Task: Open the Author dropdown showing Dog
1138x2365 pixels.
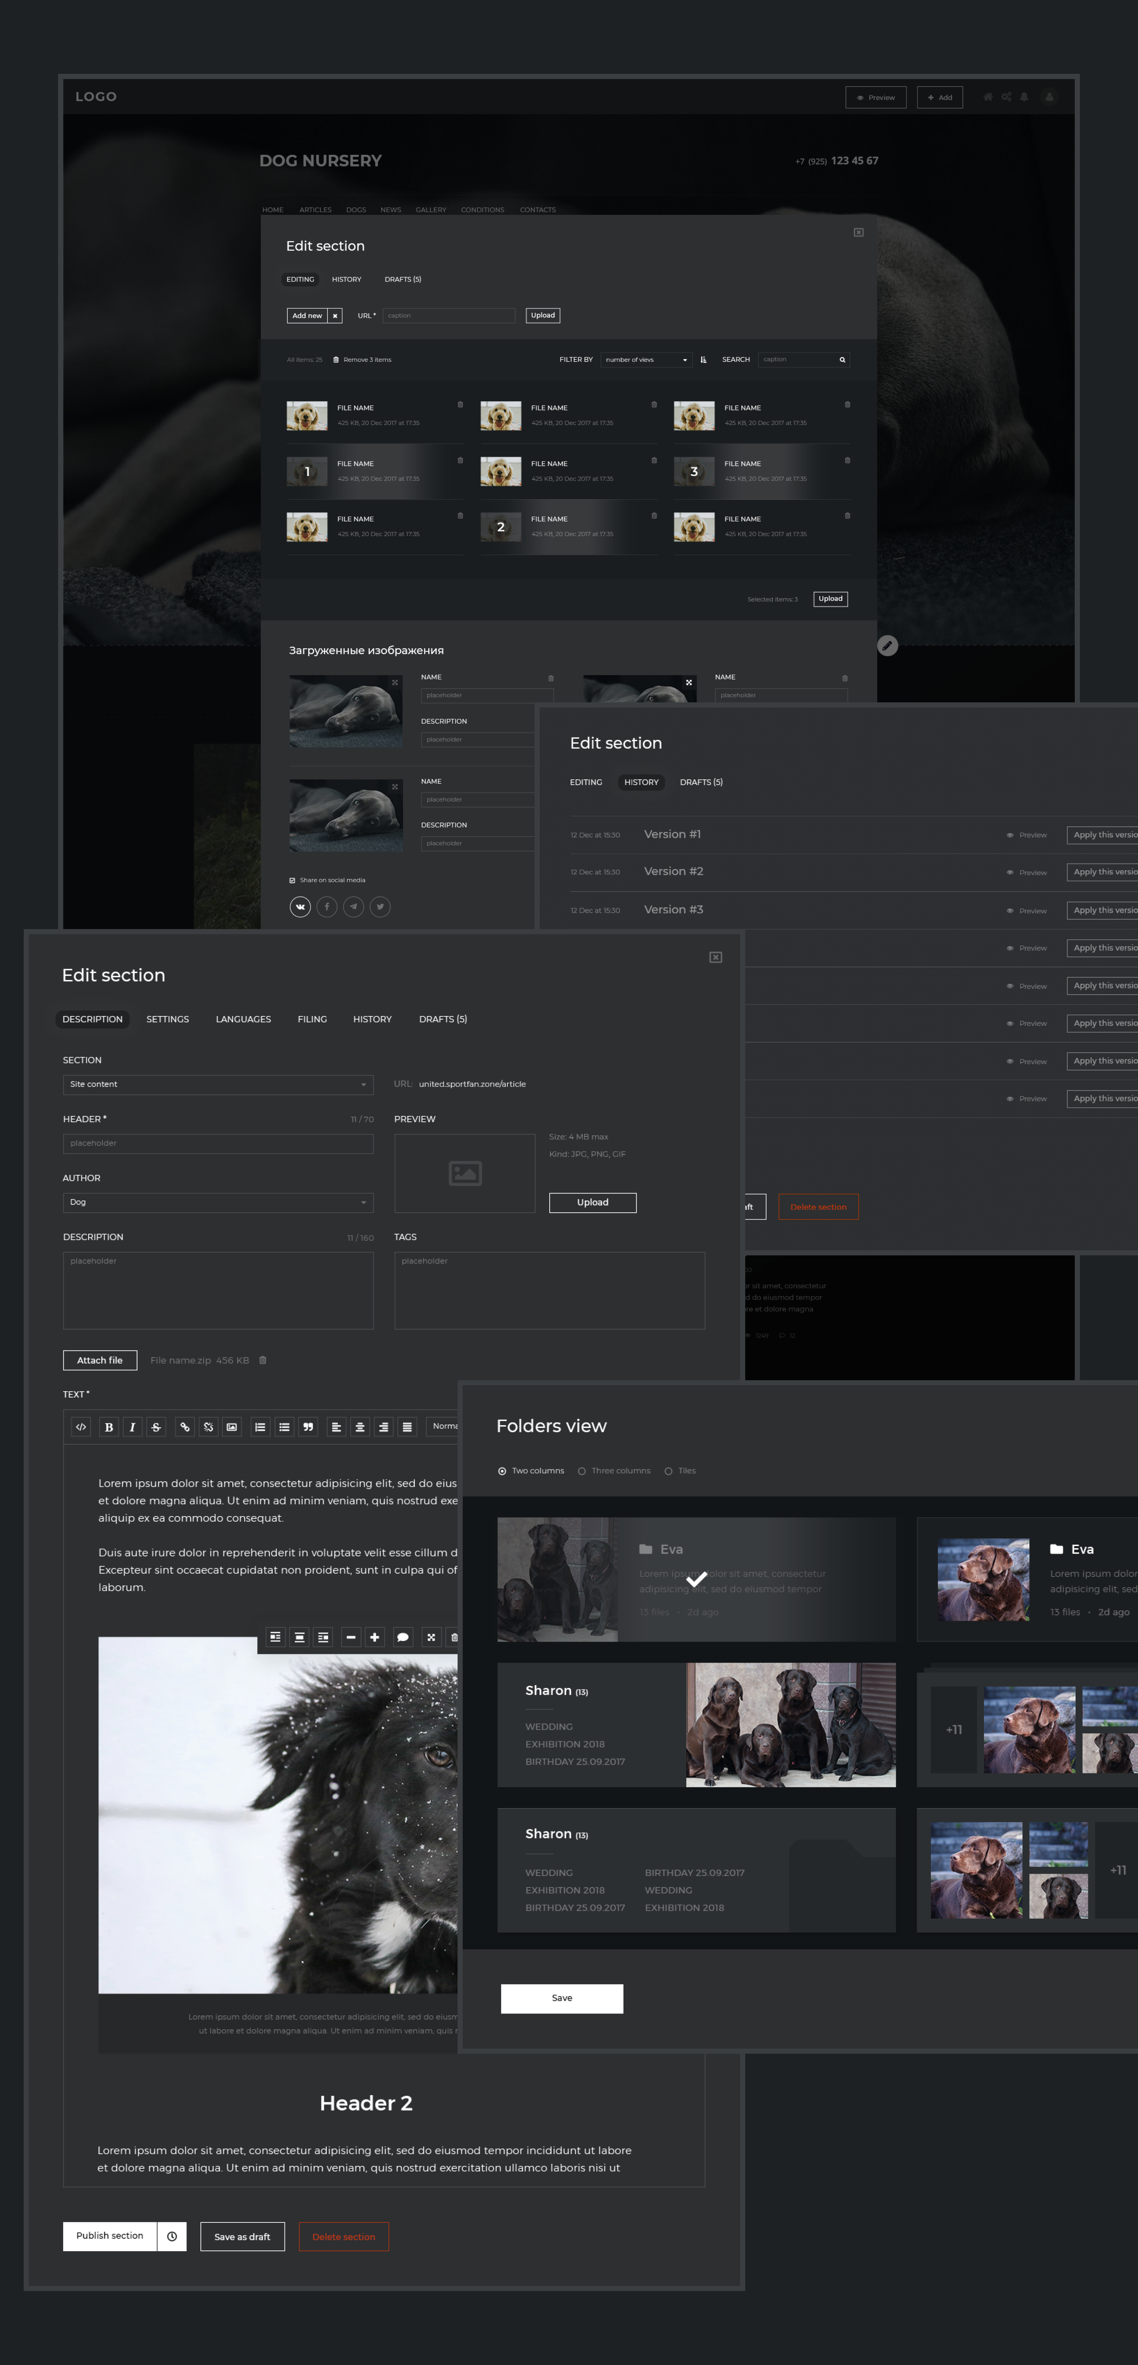Action: coord(219,1203)
